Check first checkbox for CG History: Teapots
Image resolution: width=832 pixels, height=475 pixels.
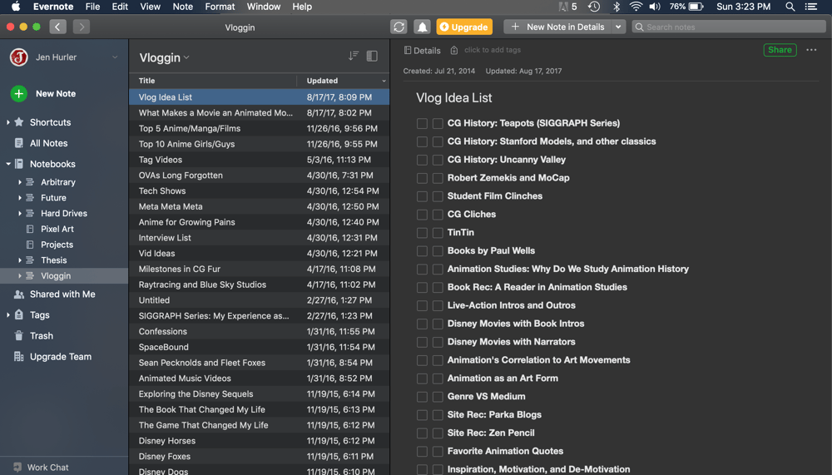point(422,124)
